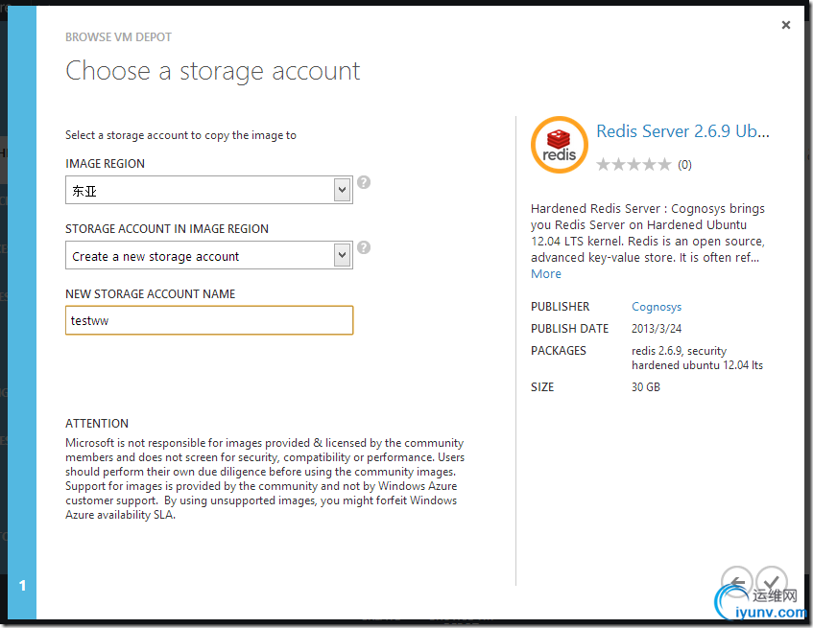Click the (0) rating count

point(684,165)
